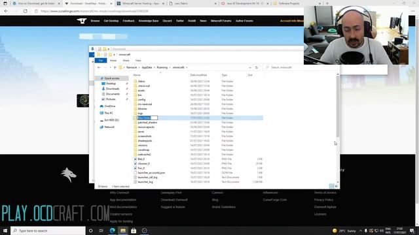Open Microsoft Edge from the taskbar

[112, 230]
